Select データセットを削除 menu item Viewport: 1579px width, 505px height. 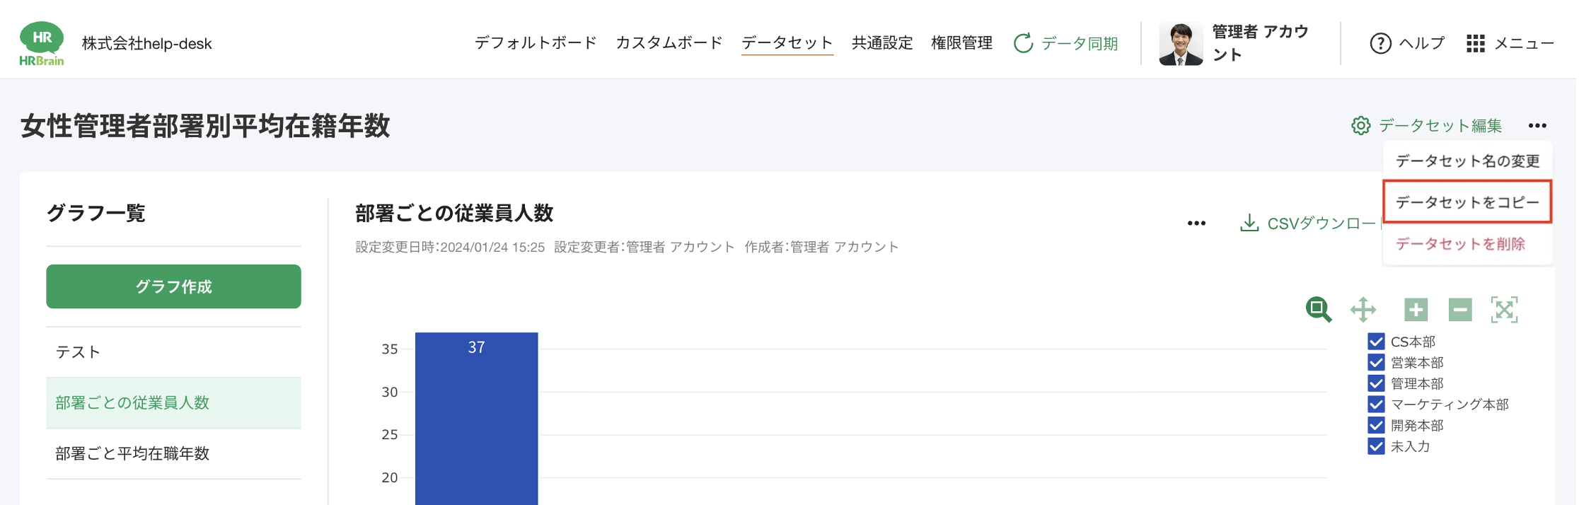(x=1467, y=244)
